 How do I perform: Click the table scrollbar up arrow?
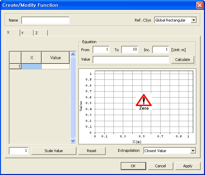(x=73, y=54)
